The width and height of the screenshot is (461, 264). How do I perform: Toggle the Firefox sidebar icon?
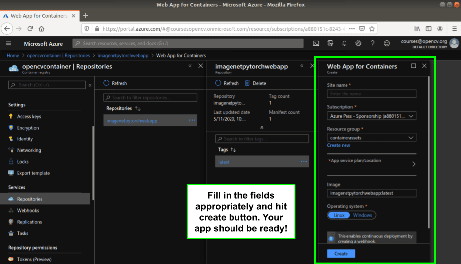tap(428, 29)
